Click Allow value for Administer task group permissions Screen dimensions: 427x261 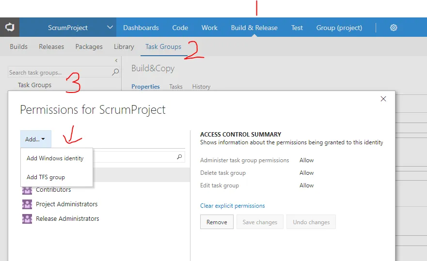[307, 160]
